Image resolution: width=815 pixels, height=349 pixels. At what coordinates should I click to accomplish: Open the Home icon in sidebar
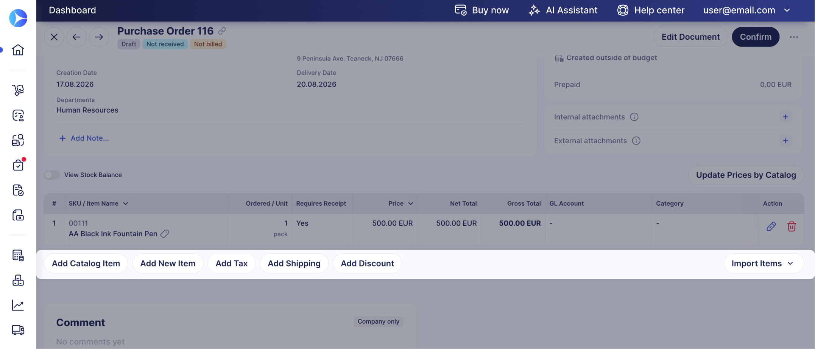(x=18, y=50)
